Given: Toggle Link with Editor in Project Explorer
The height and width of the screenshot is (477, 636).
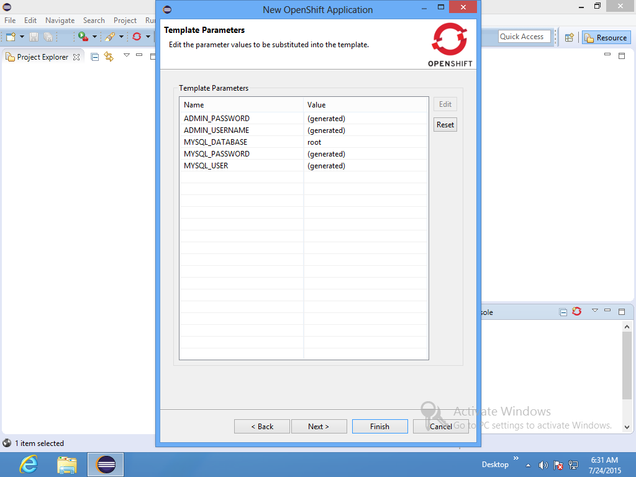Looking at the screenshot, I should coord(109,57).
